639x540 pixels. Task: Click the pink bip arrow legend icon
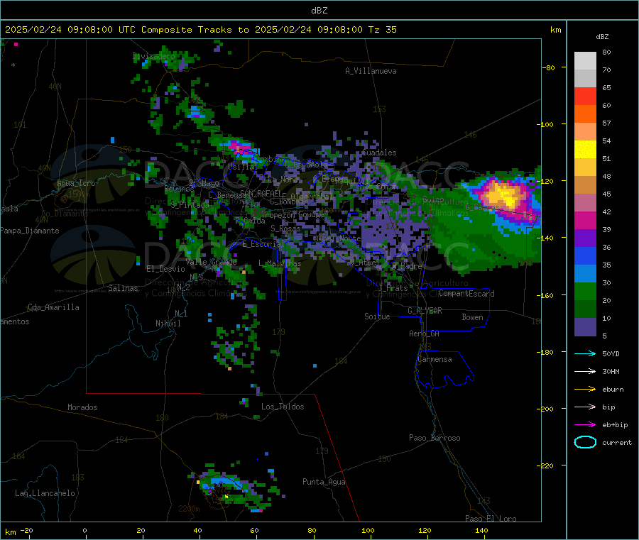coord(585,407)
